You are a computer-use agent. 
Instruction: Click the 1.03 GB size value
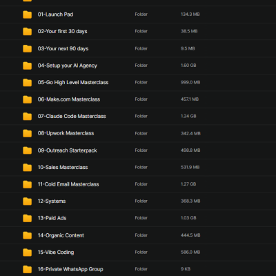(188, 218)
